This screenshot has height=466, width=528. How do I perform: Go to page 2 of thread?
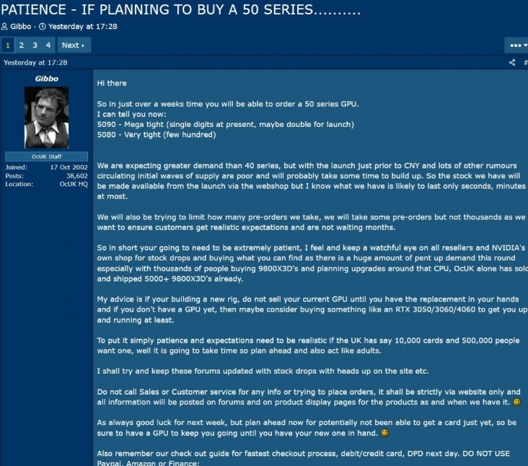tap(22, 45)
